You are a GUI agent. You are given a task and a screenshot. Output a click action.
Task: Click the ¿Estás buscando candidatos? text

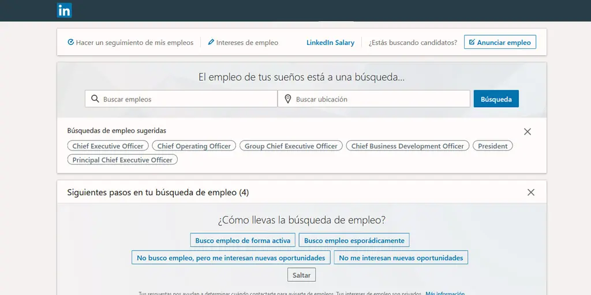(413, 43)
